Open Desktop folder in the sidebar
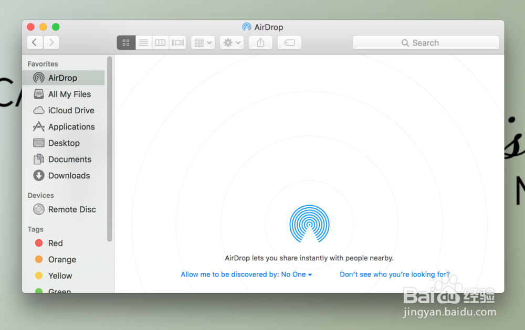The image size is (525, 330). tap(64, 143)
